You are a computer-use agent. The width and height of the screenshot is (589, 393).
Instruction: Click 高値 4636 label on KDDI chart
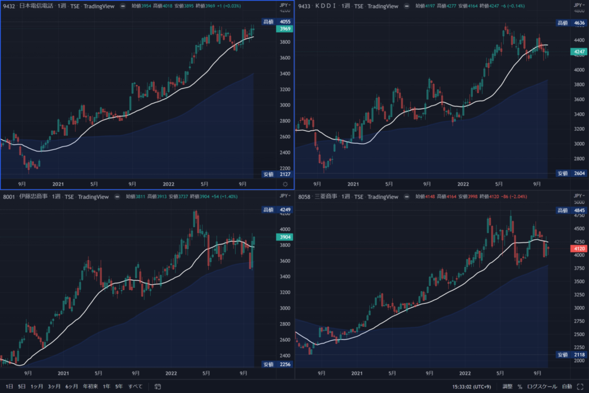(571, 23)
